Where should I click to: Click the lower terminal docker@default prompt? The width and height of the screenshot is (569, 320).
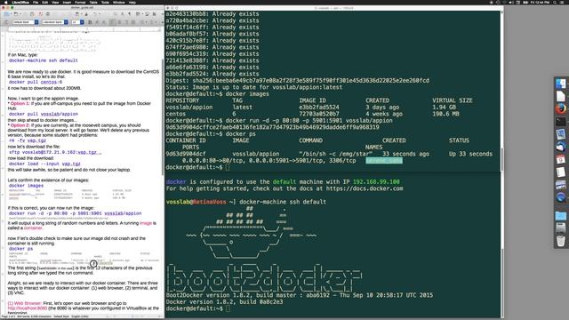(x=194, y=308)
